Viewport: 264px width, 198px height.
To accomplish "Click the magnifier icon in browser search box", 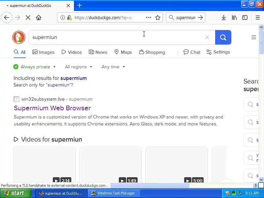I will pos(171,17).
